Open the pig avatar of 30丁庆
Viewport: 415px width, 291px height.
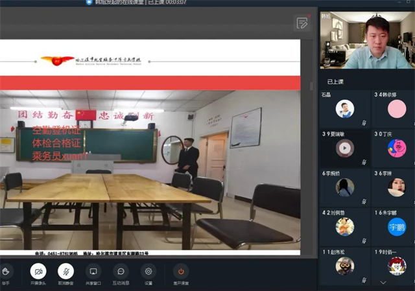(397, 148)
